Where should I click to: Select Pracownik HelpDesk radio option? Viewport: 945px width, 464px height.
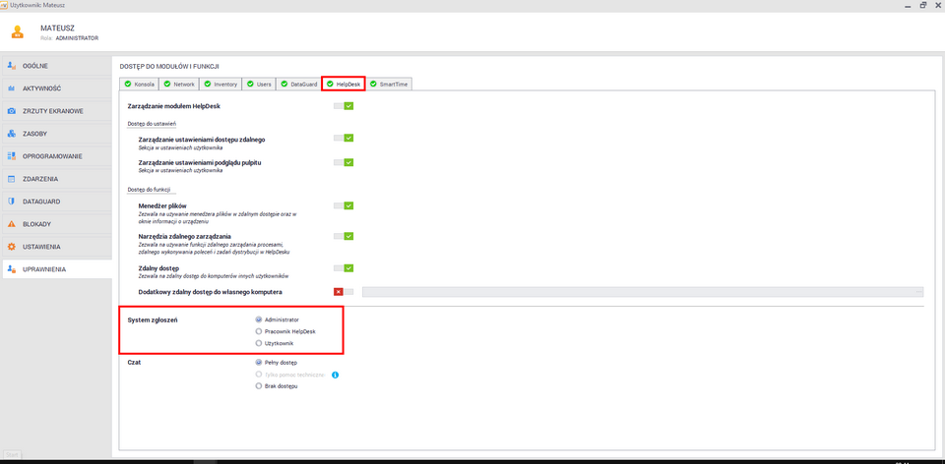tap(259, 331)
